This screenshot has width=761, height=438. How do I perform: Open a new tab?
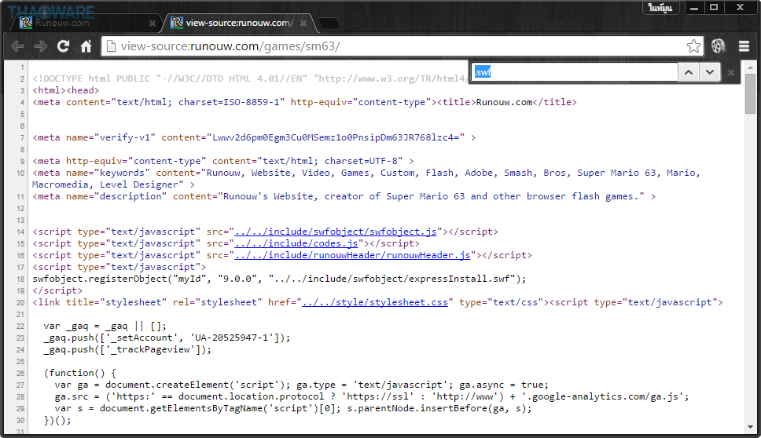329,24
